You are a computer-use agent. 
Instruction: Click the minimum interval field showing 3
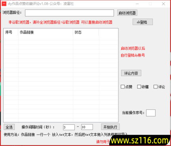click(x=69, y=127)
